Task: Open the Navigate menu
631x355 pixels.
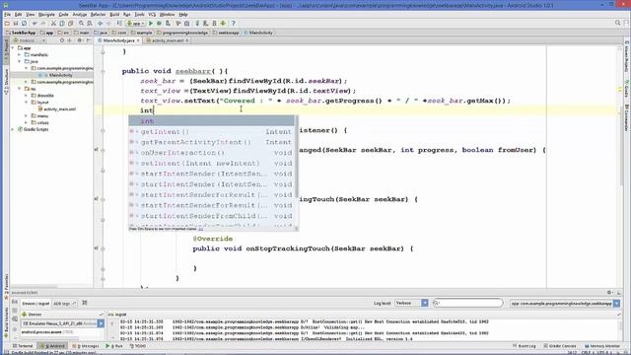Action: (46, 14)
